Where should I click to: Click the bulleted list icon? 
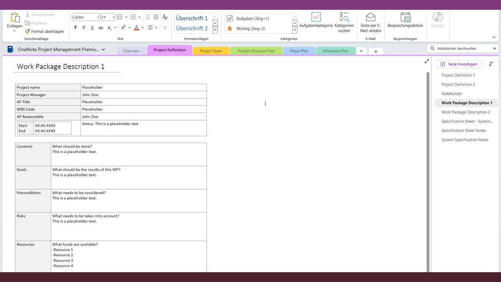click(120, 17)
